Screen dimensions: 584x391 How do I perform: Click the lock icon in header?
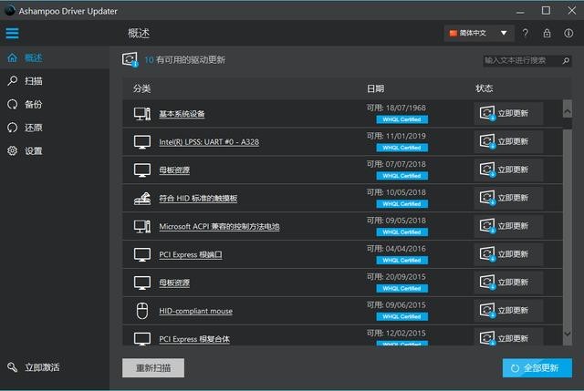tap(547, 33)
